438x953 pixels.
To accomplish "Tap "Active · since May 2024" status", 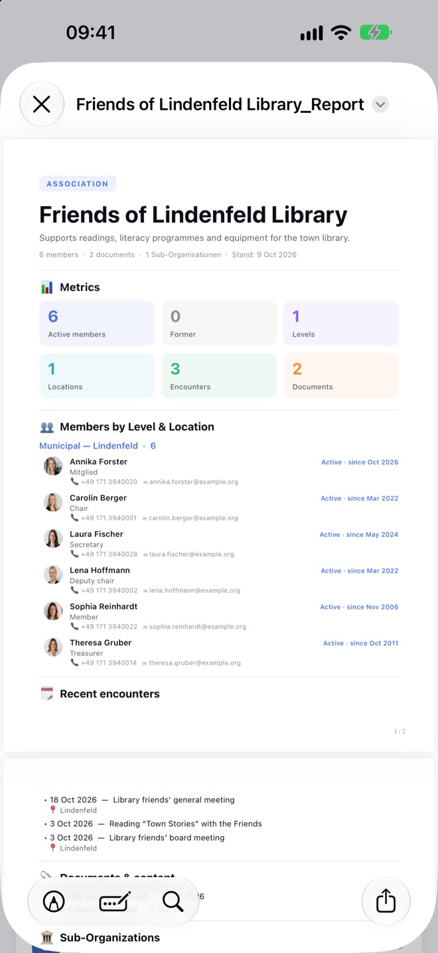I will click(359, 535).
